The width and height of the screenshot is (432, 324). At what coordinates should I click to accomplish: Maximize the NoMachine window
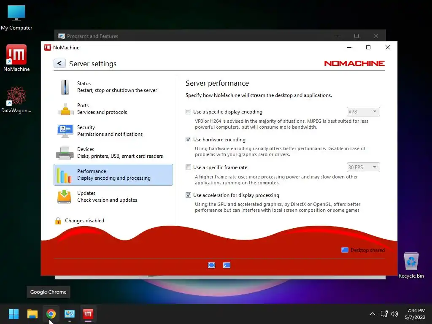tap(368, 47)
